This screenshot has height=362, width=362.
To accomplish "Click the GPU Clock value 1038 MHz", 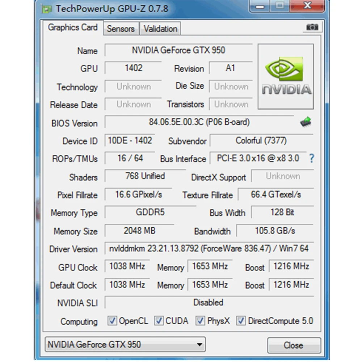I will (127, 266).
